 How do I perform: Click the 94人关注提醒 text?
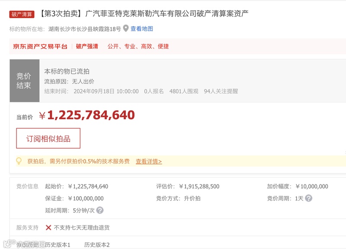(221, 91)
